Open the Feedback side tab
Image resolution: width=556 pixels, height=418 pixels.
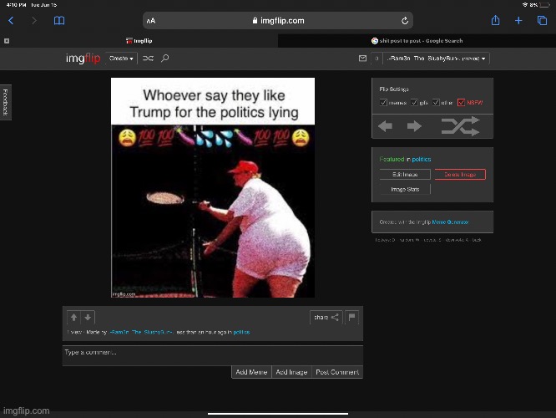tap(5, 102)
